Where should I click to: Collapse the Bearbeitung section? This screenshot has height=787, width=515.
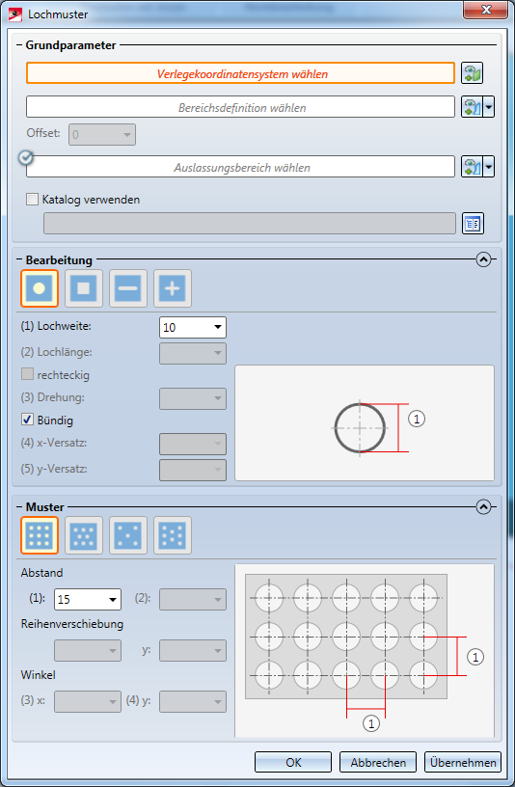[483, 259]
